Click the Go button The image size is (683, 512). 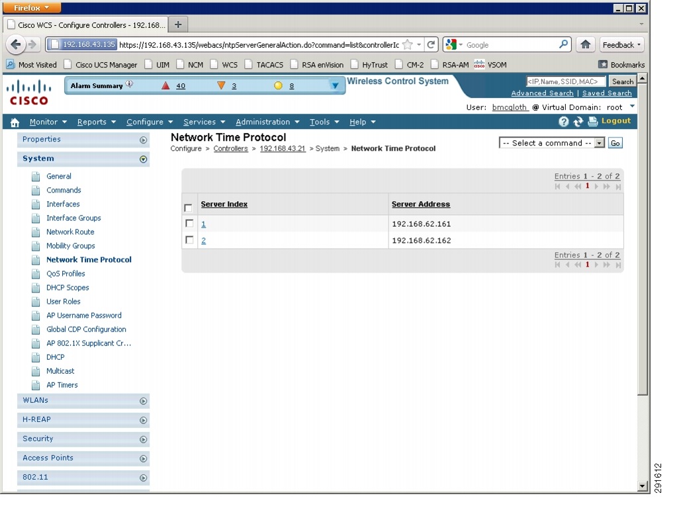[615, 143]
